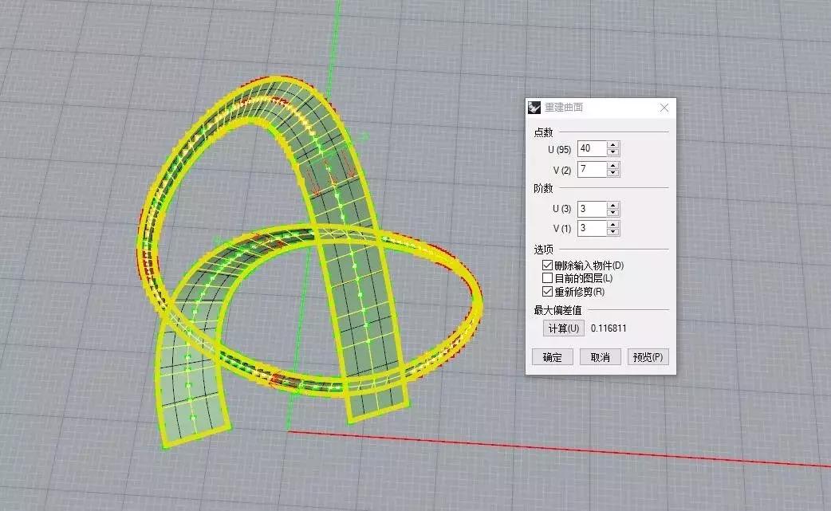Decrease degree V with down arrow
This screenshot has width=831, height=511.
pos(612,232)
